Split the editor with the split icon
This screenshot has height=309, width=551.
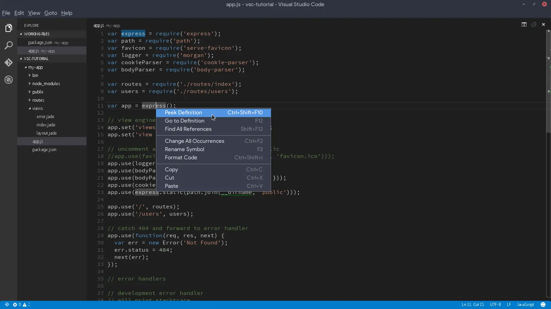pyautogui.click(x=524, y=24)
